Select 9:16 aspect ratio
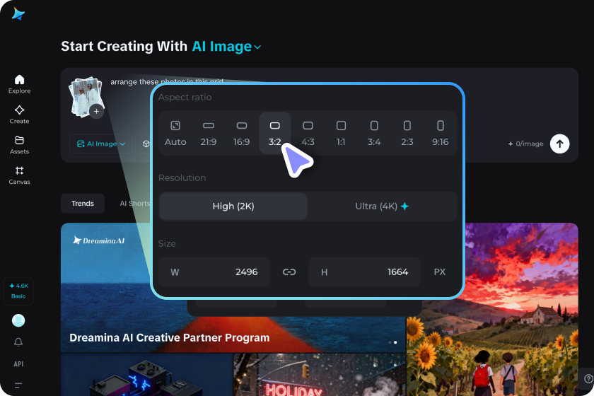 pyautogui.click(x=440, y=133)
